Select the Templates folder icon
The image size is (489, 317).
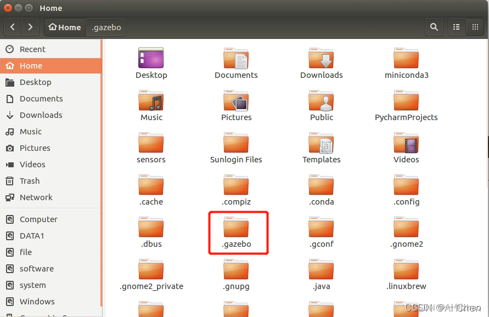(321, 148)
